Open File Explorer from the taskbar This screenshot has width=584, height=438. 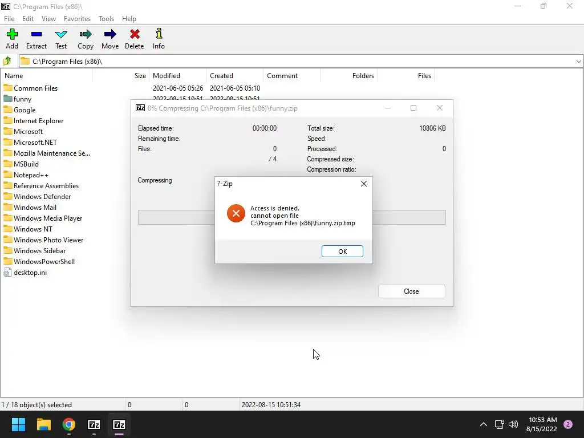(x=43, y=424)
